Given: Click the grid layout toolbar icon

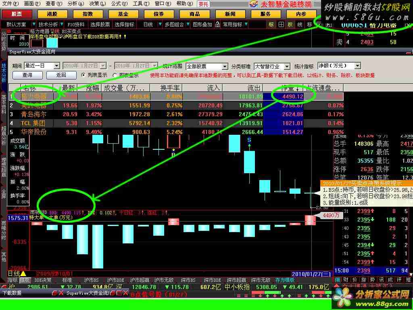Looking at the screenshot, I should coord(281,25).
